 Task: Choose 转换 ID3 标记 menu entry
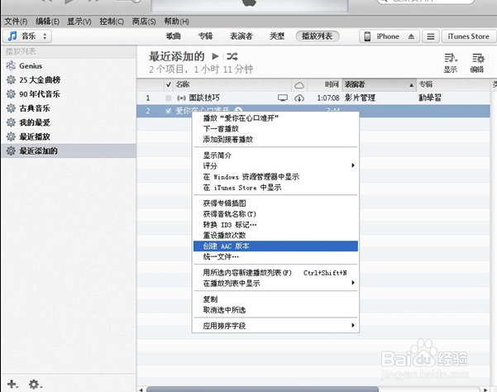click(275, 225)
